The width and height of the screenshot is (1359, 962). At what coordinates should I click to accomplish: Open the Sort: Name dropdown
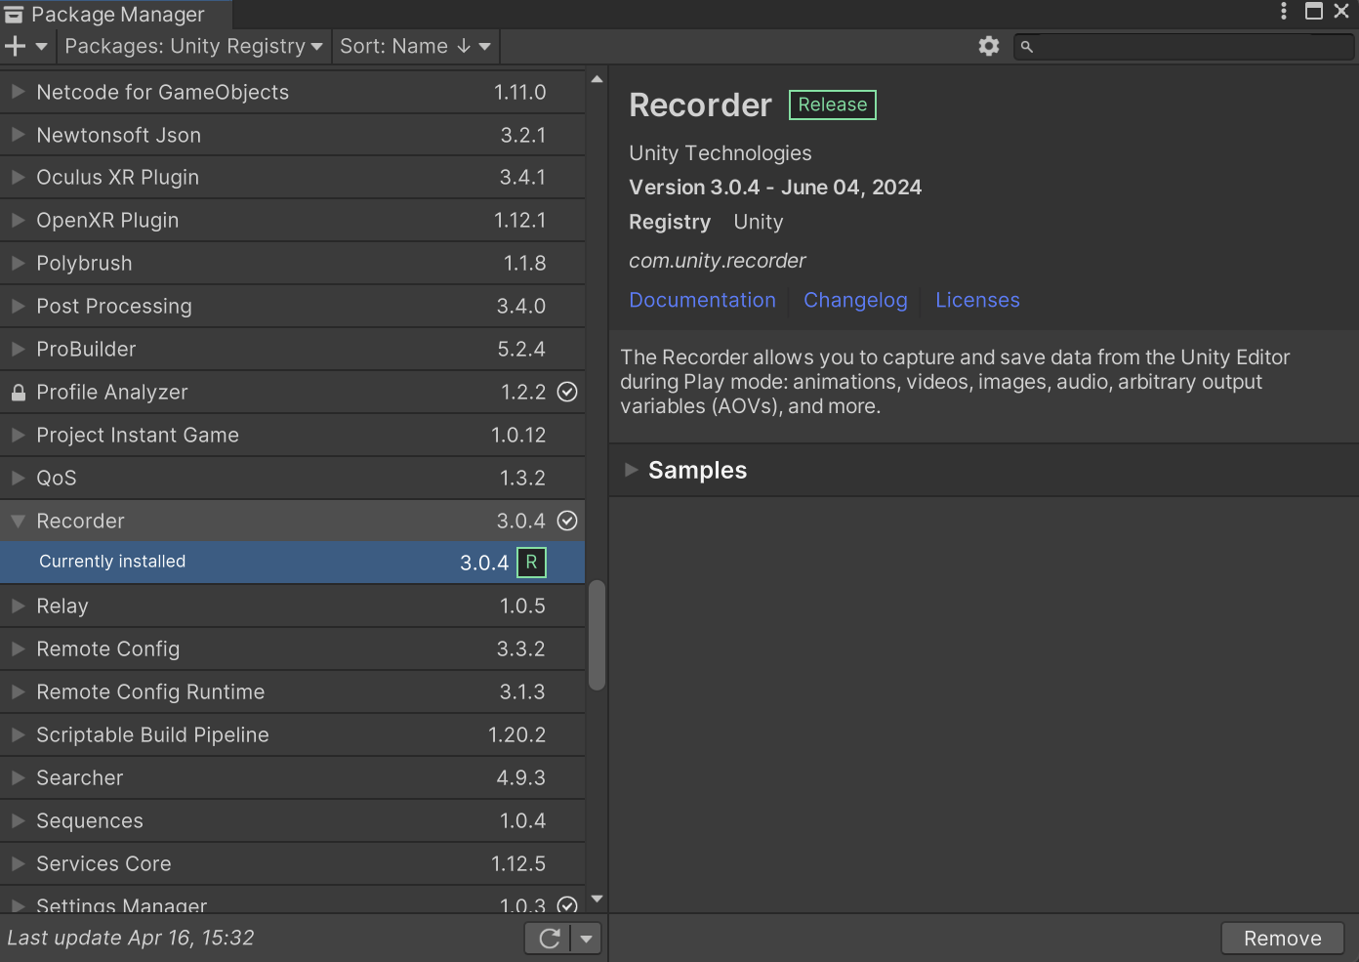coord(415,46)
